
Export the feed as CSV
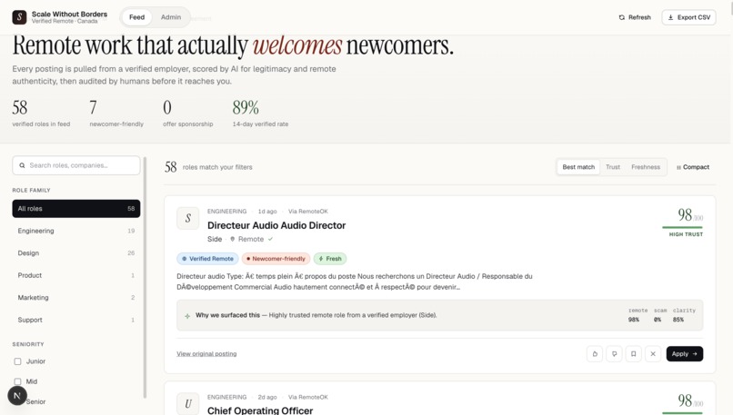click(x=688, y=17)
